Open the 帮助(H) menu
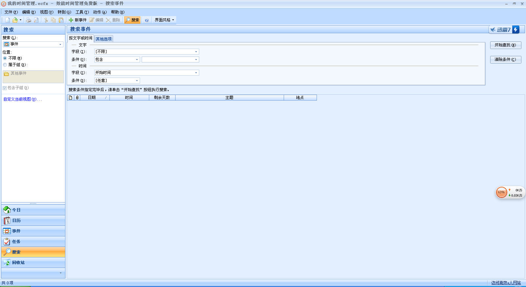The image size is (526, 287). (x=118, y=12)
